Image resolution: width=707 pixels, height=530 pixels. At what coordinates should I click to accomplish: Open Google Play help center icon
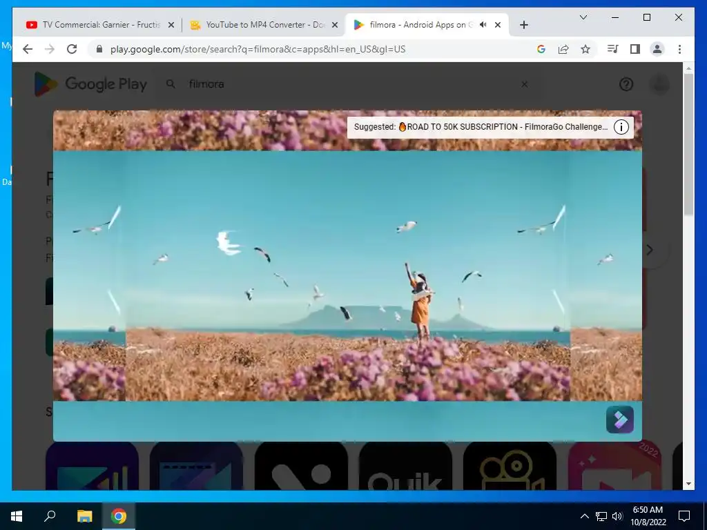point(626,84)
